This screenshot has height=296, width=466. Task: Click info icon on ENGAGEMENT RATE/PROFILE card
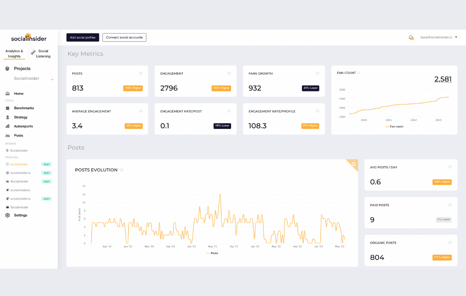point(317,111)
